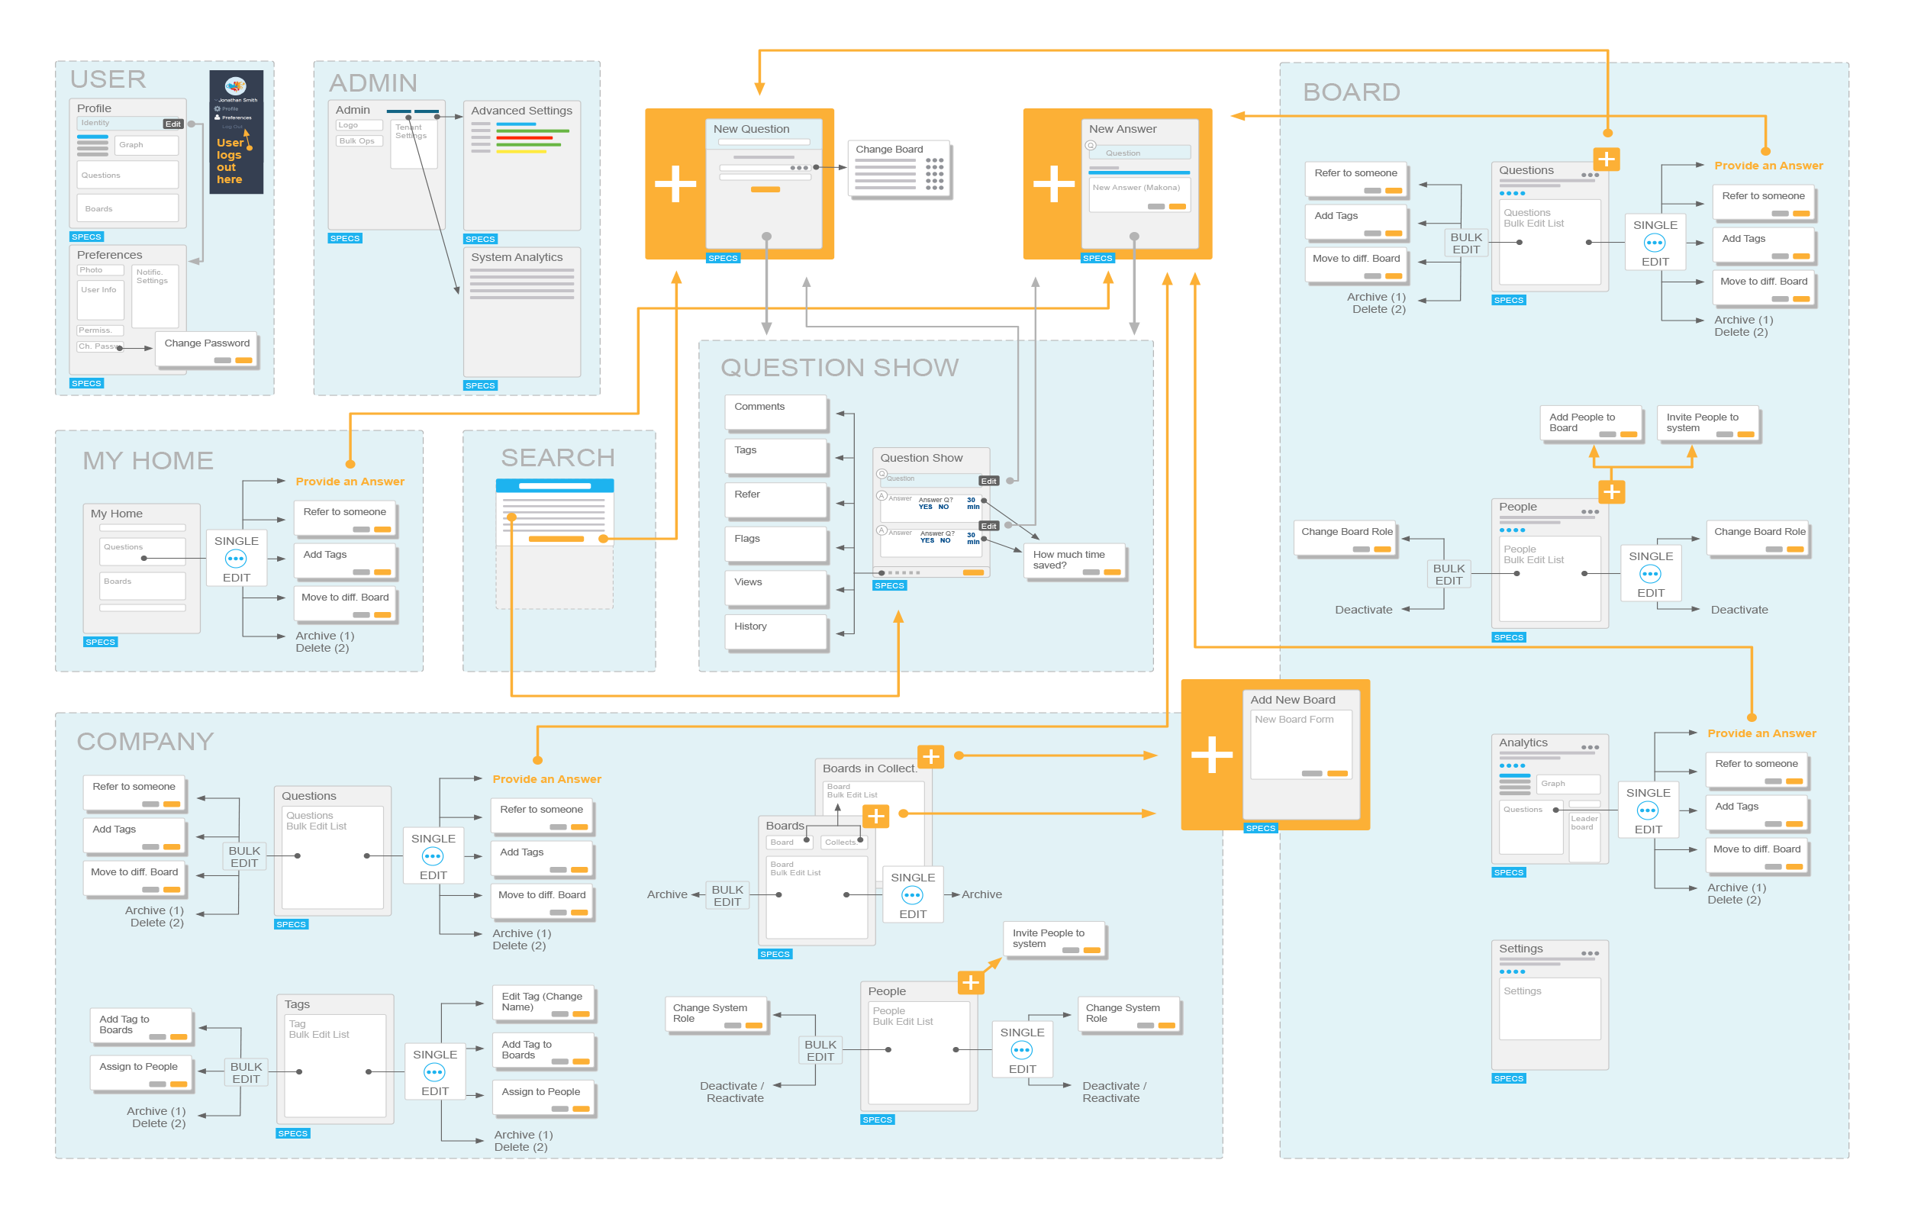Click the red bar in Advanced Settings
The height and width of the screenshot is (1221, 1908).
click(x=524, y=138)
